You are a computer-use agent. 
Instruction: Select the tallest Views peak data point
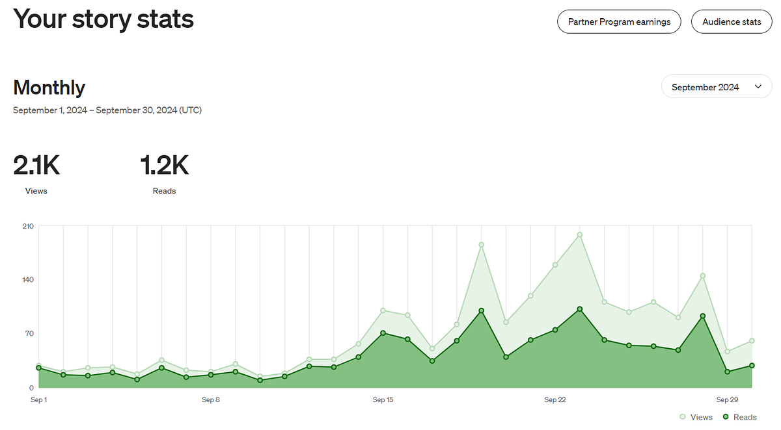pos(579,235)
